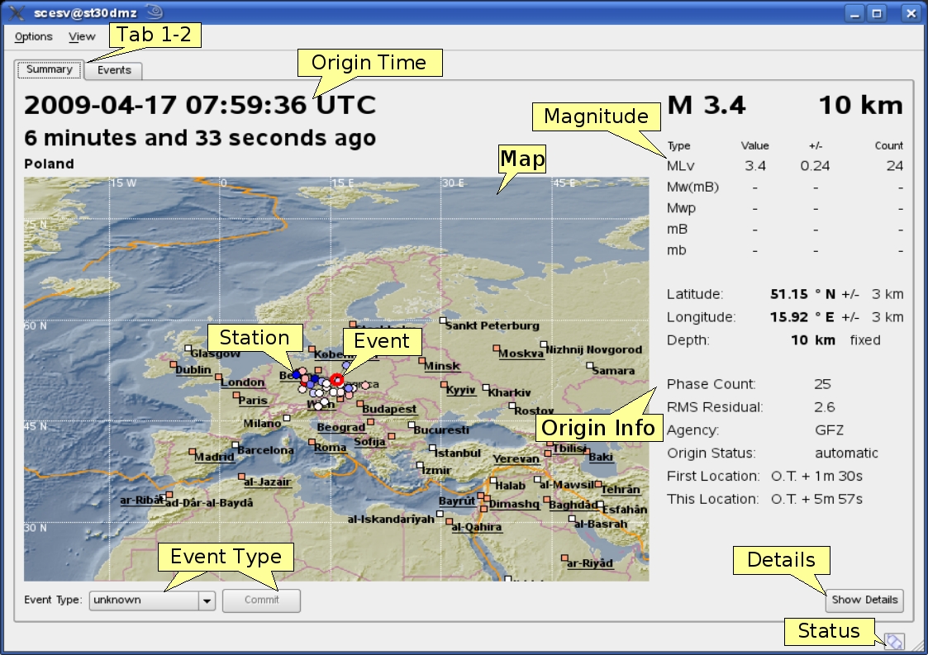Screen dimensions: 928x655
Task: Open the View menu
Action: coord(82,36)
